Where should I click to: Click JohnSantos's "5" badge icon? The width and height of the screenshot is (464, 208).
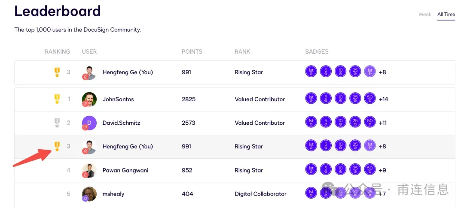tap(326, 99)
